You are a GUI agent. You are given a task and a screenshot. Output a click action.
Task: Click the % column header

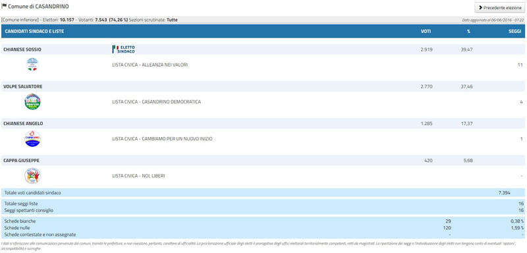point(468,31)
